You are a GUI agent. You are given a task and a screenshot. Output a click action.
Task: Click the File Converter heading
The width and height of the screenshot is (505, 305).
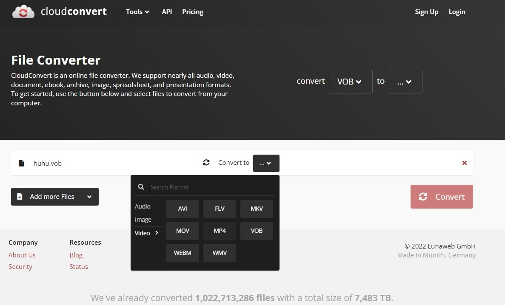(x=56, y=60)
